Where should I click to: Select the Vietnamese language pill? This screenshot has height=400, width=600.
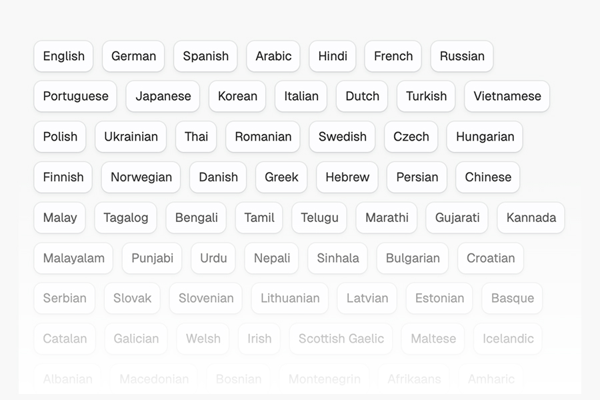point(507,96)
